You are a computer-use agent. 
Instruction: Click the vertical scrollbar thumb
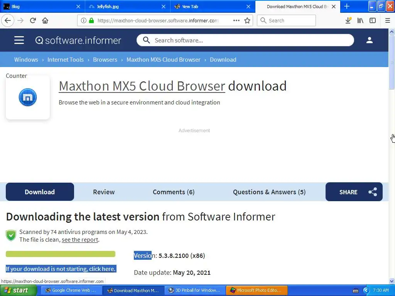pyautogui.click(x=392, y=62)
